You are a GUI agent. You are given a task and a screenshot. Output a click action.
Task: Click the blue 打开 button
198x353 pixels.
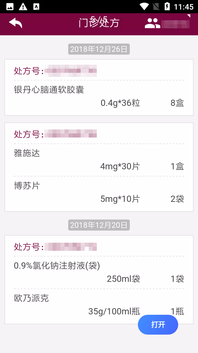[x=158, y=324]
